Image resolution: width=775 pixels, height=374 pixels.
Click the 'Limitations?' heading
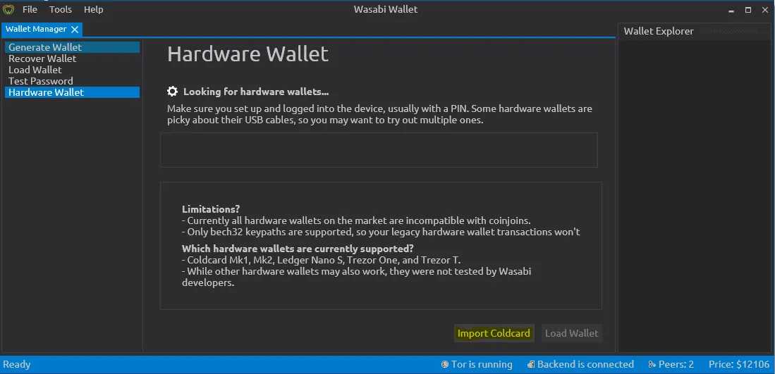(211, 209)
